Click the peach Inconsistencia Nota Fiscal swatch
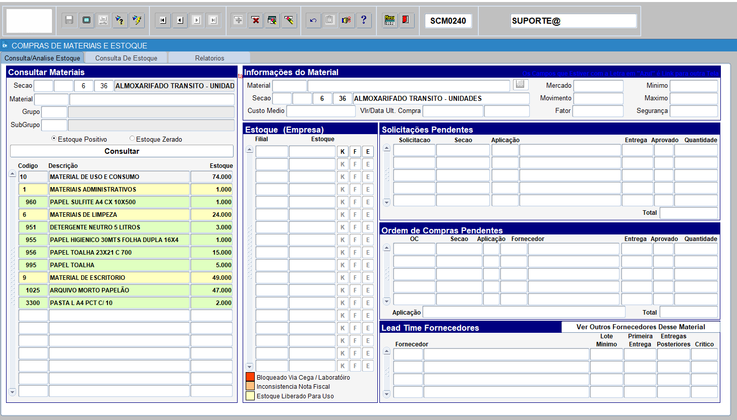 (250, 386)
